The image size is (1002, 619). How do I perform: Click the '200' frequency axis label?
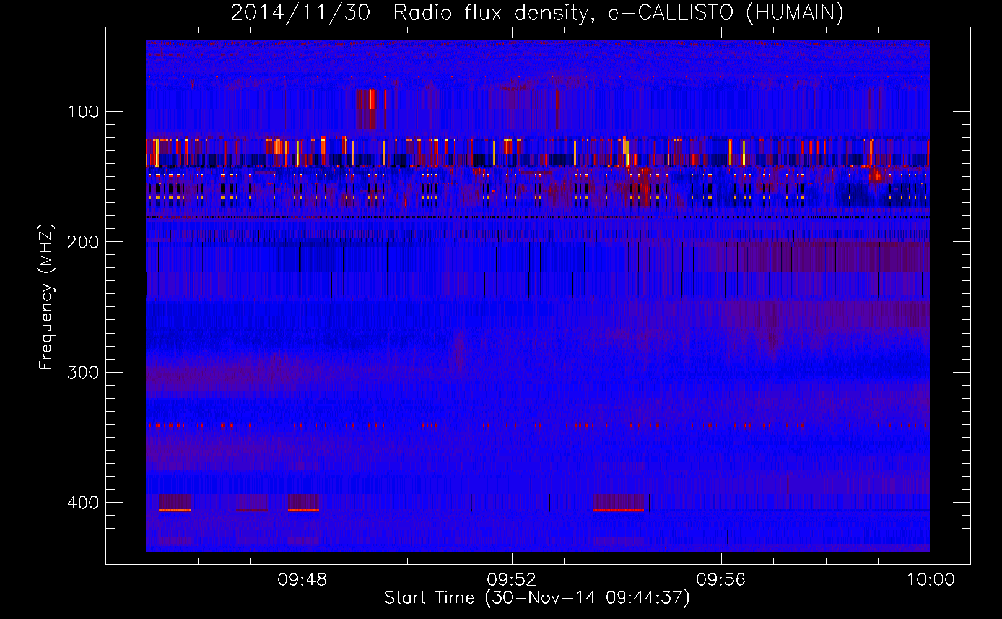click(83, 242)
